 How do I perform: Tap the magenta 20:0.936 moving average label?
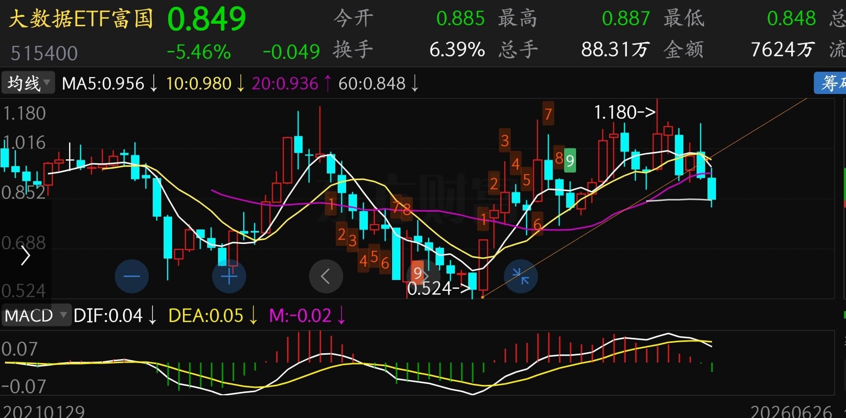292,84
